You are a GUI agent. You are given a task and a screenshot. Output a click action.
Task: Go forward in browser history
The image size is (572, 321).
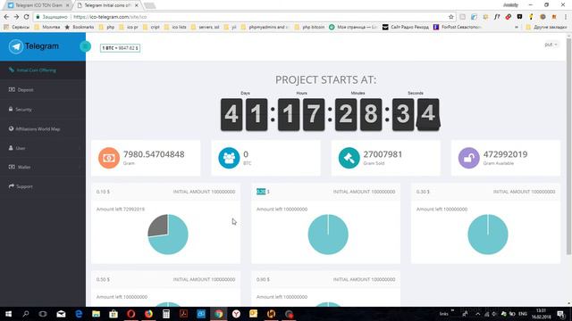(16, 17)
